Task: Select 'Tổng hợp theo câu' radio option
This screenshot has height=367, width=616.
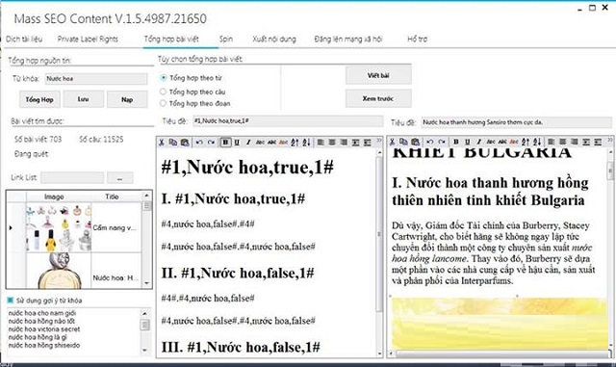Action: tap(163, 92)
